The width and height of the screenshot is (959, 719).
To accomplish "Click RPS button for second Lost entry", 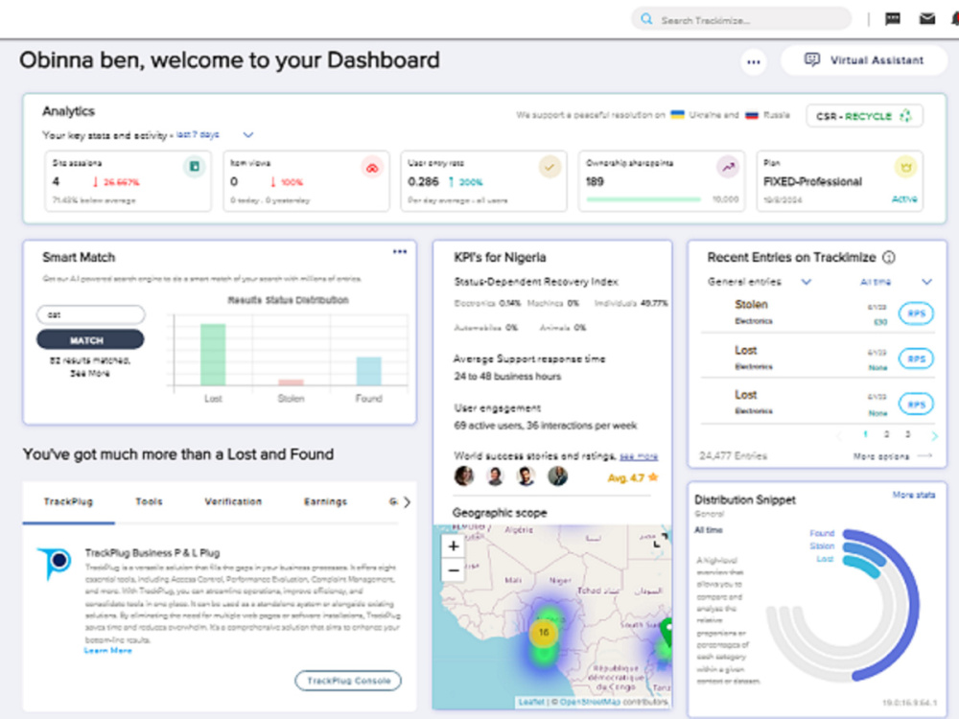I will point(916,405).
